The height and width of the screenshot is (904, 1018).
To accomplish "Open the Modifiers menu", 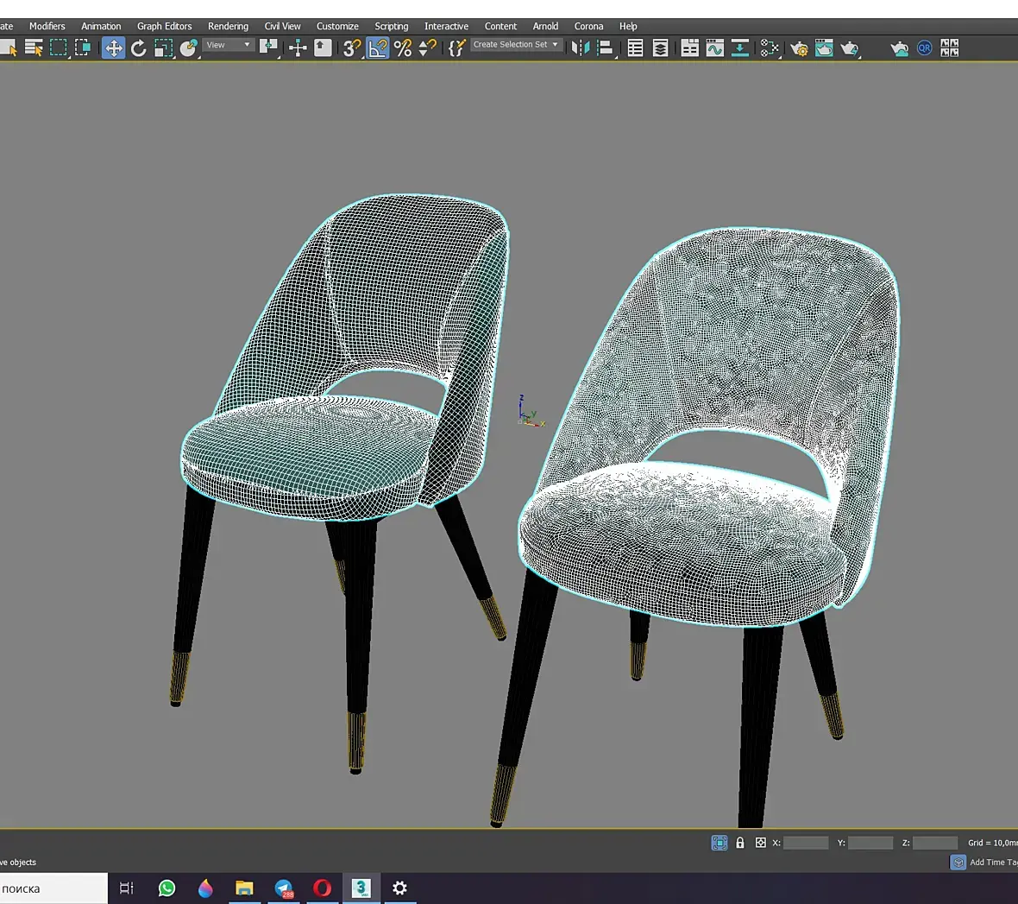I will click(x=47, y=26).
